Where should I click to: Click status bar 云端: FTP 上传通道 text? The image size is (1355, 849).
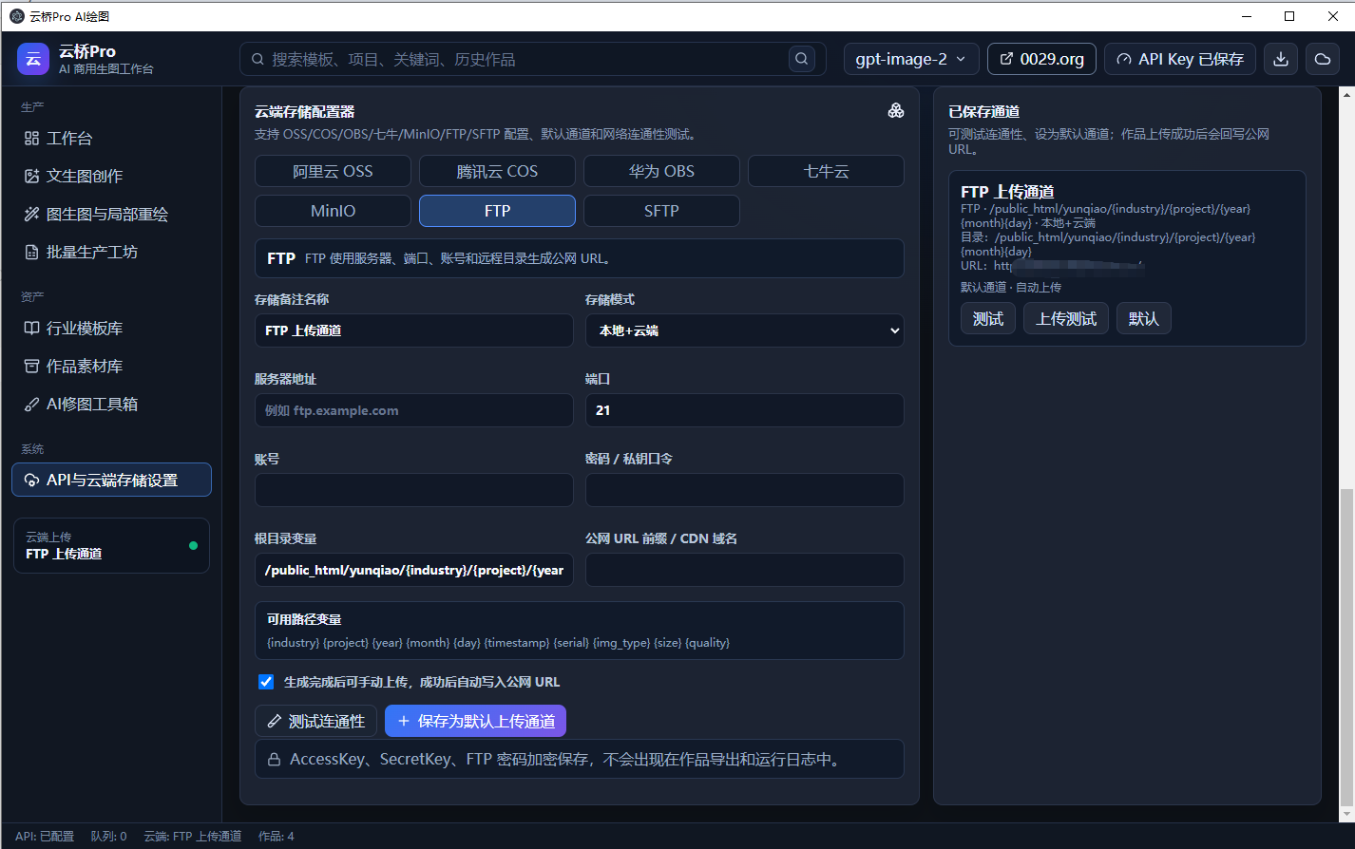(193, 837)
